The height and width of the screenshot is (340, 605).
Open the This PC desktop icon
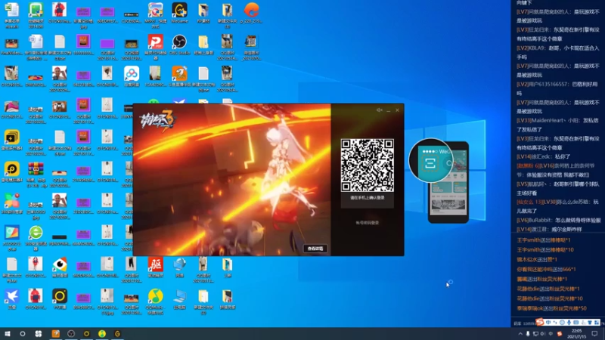click(x=179, y=299)
